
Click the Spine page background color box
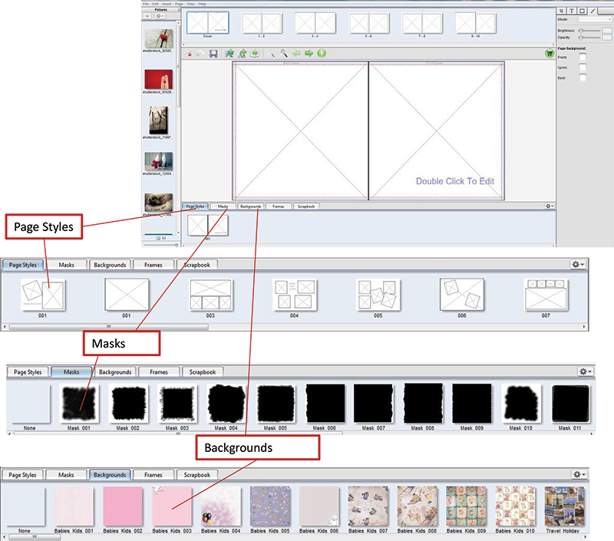click(x=583, y=68)
